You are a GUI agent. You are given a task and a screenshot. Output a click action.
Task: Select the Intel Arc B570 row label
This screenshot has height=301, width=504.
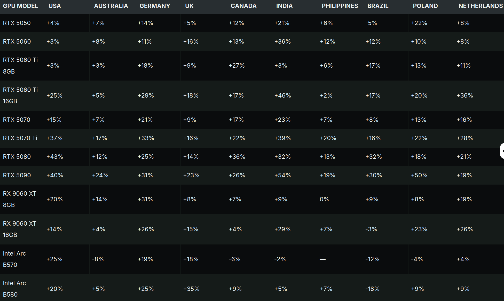[x=14, y=259]
